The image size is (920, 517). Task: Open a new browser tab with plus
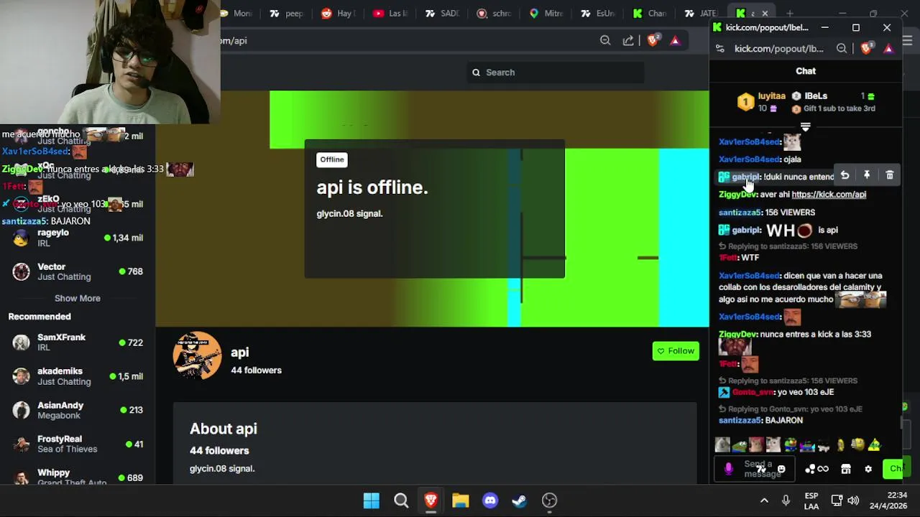click(790, 13)
